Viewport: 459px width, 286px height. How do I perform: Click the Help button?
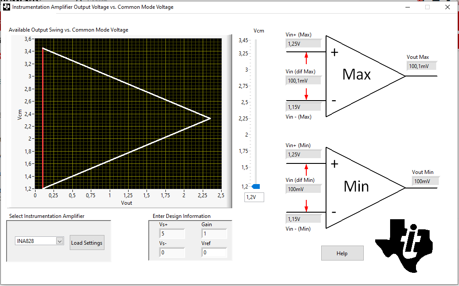point(342,253)
